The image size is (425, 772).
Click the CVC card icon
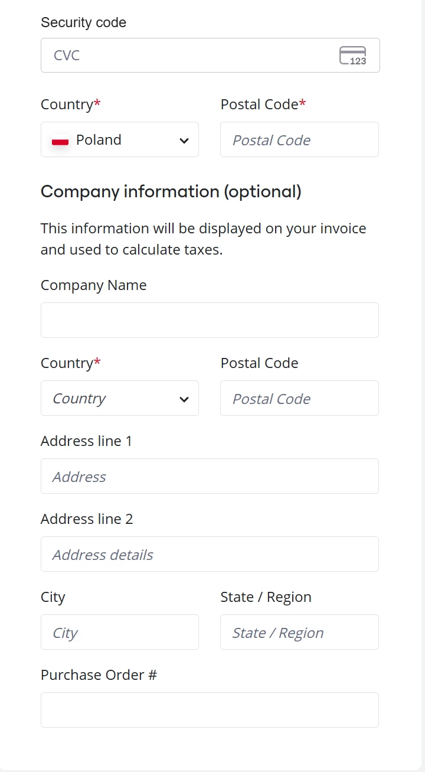click(353, 56)
